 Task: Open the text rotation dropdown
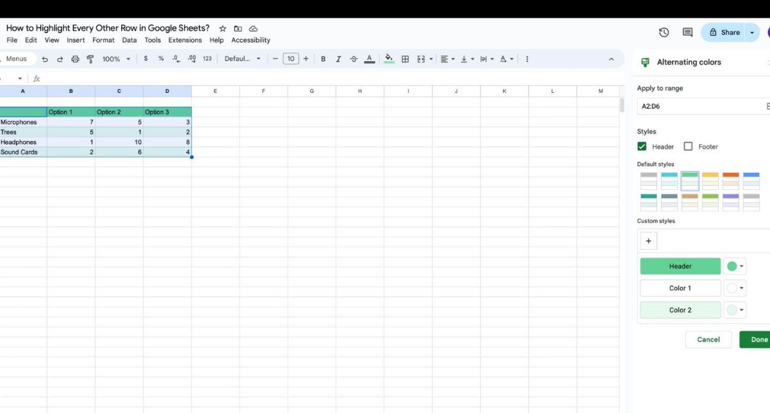click(x=506, y=59)
